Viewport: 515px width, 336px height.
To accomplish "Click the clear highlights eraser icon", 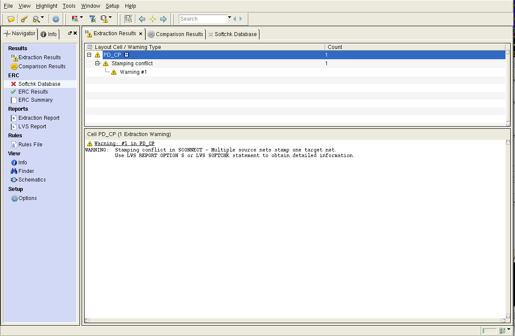I will pos(24,19).
